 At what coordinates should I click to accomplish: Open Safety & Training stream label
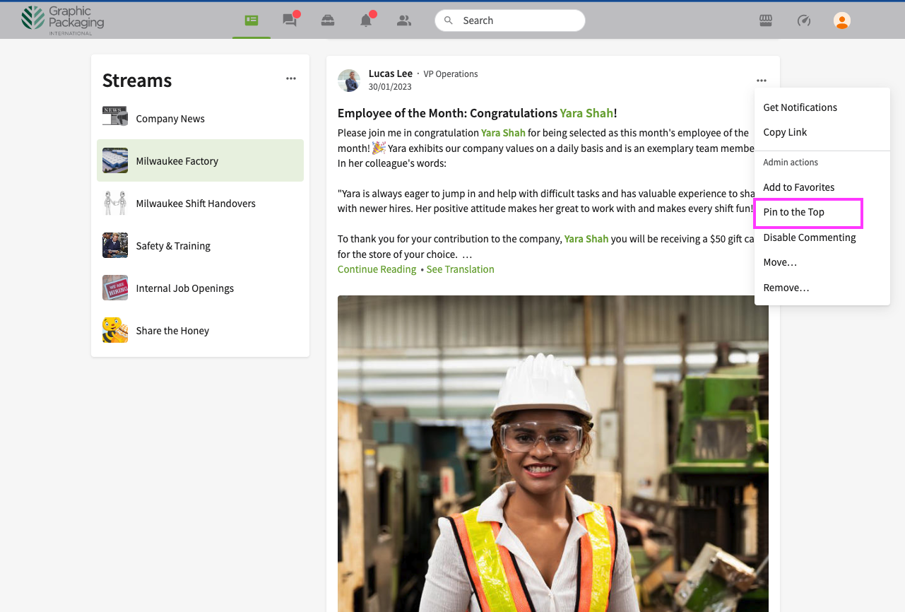(x=173, y=246)
